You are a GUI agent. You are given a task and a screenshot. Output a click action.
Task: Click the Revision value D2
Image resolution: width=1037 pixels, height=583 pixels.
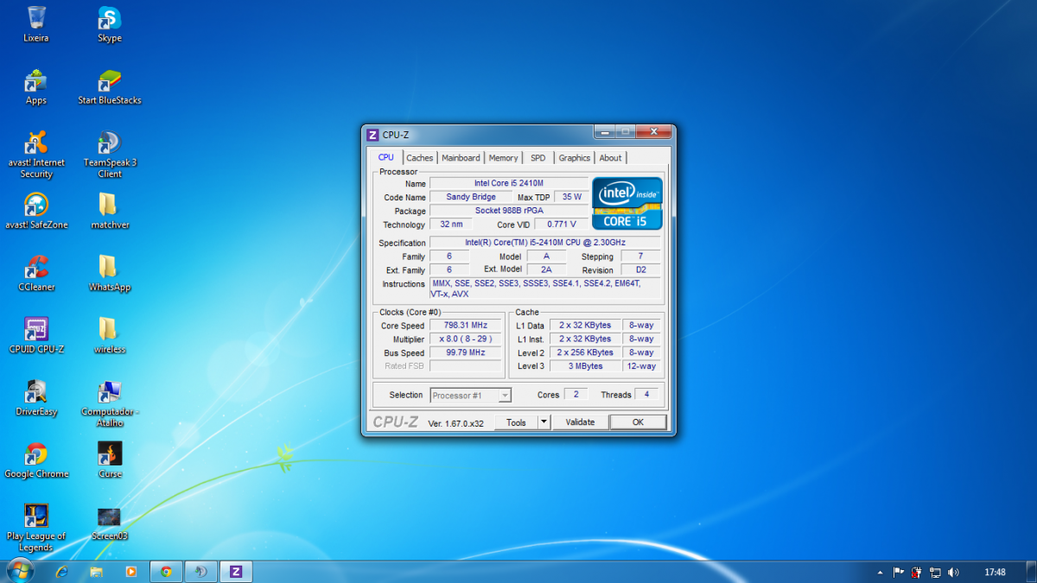(x=640, y=270)
